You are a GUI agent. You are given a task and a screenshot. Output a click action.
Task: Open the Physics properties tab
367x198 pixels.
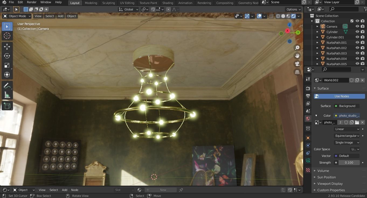(308, 145)
